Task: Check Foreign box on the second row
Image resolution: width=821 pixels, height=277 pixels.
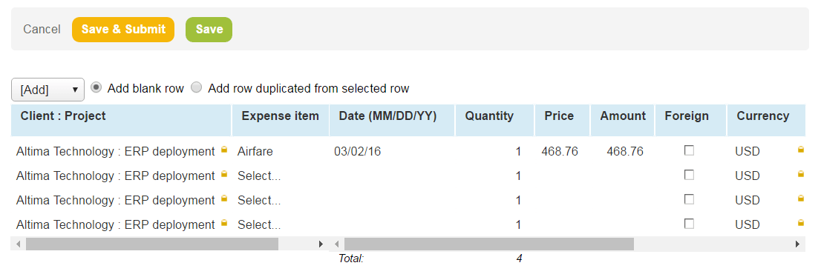Action: pyautogui.click(x=690, y=175)
